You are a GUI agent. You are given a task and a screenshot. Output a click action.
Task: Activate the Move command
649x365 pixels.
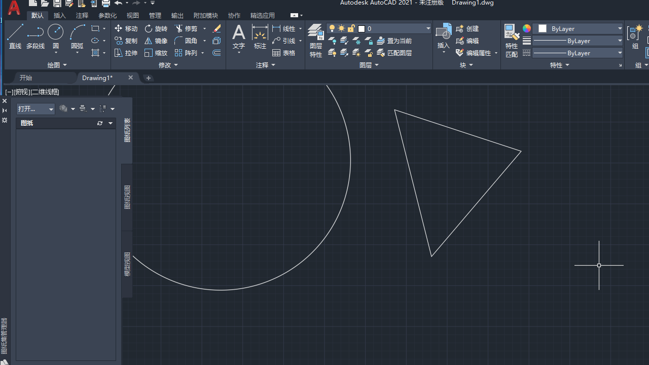(x=126, y=28)
